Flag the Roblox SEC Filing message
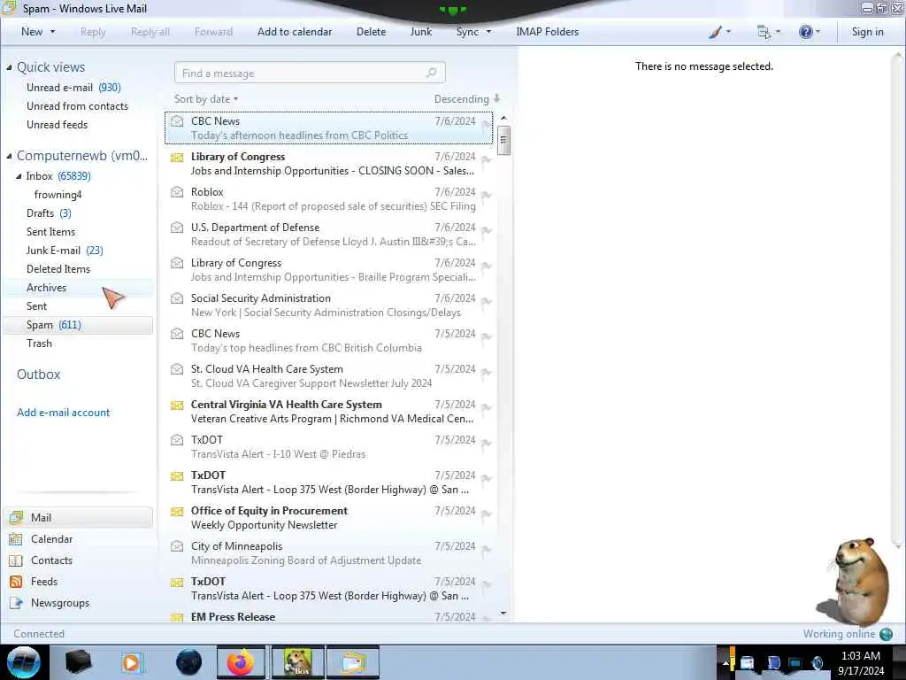 pyautogui.click(x=486, y=195)
